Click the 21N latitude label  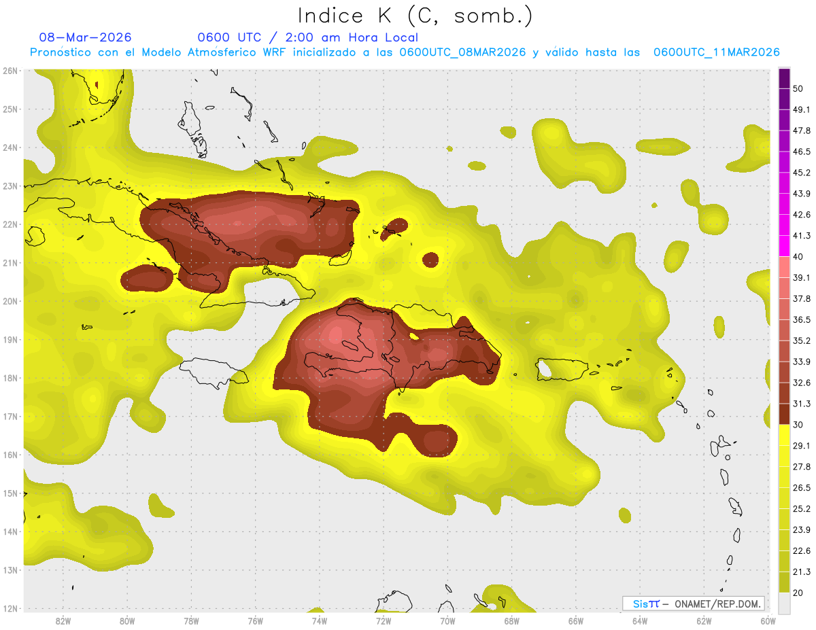click(10, 262)
